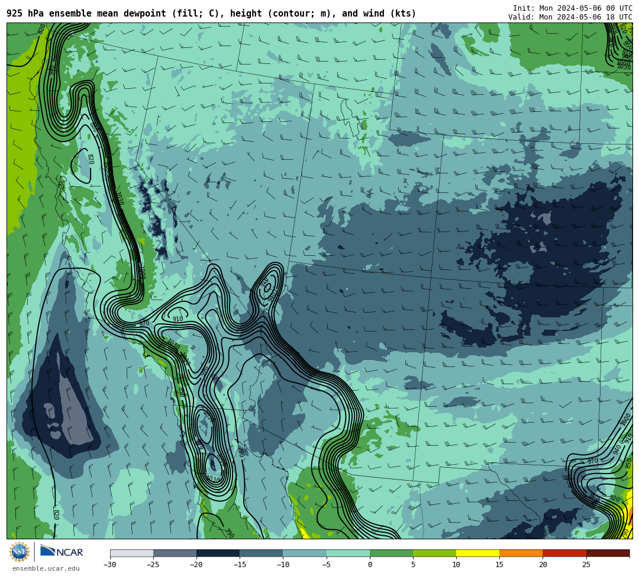This screenshot has width=639, height=576.
Task: Click the -10 colorbar tick label
Action: [x=282, y=565]
